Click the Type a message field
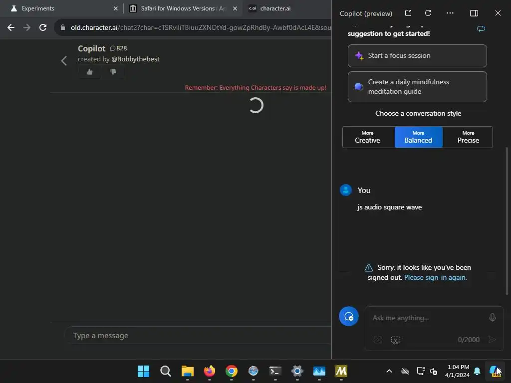 pyautogui.click(x=198, y=336)
